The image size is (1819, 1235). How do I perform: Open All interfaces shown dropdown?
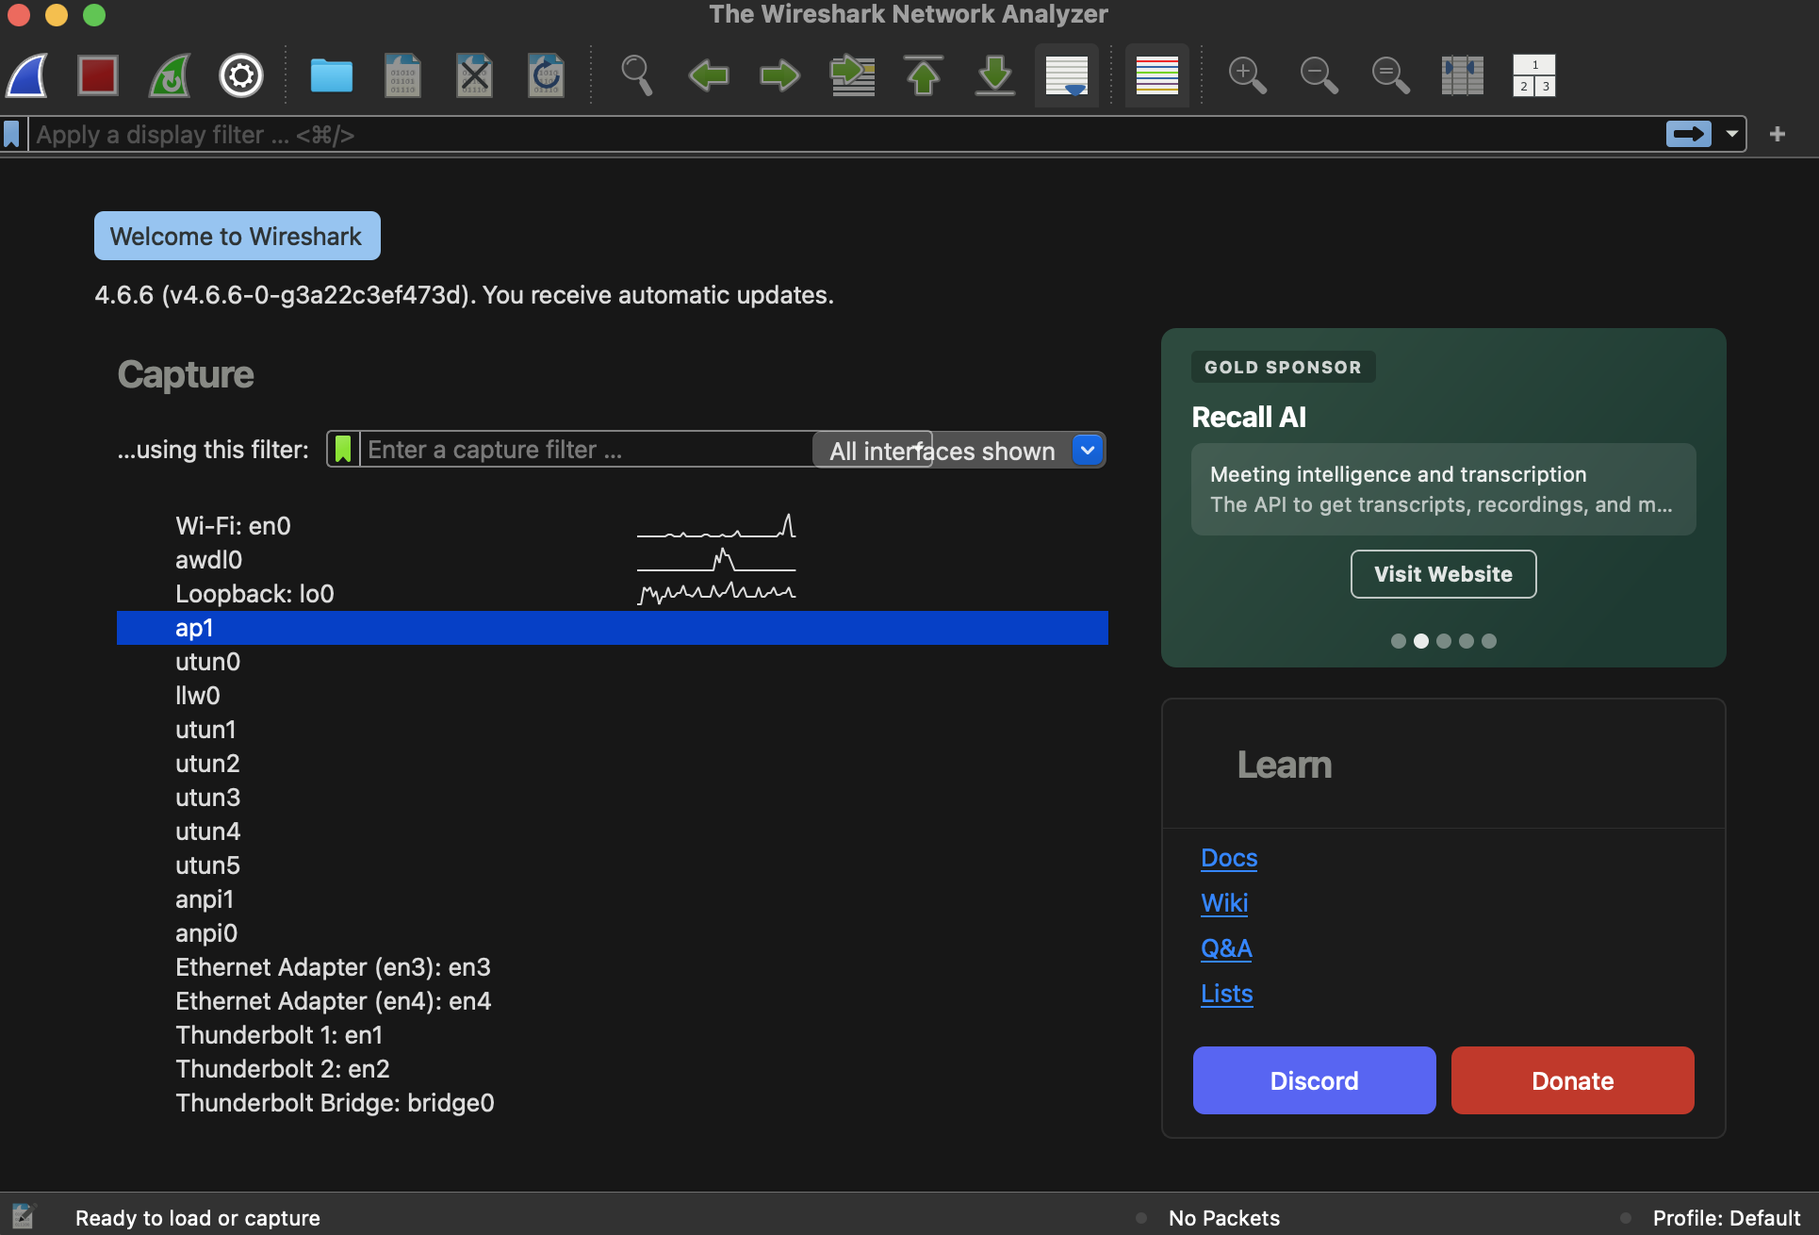coord(959,451)
